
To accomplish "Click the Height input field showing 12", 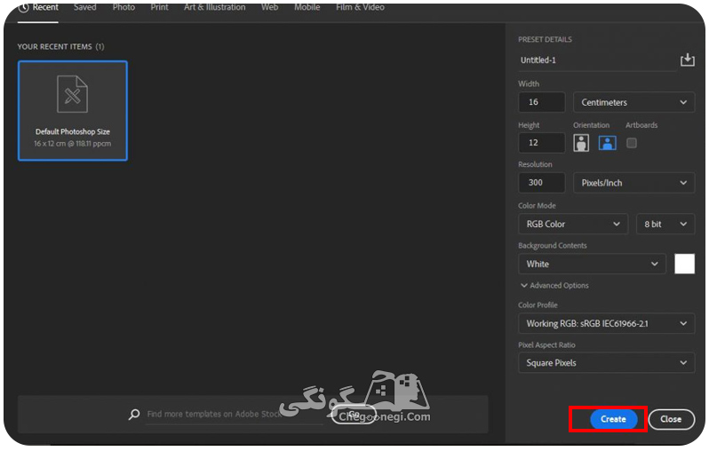I will [x=542, y=143].
